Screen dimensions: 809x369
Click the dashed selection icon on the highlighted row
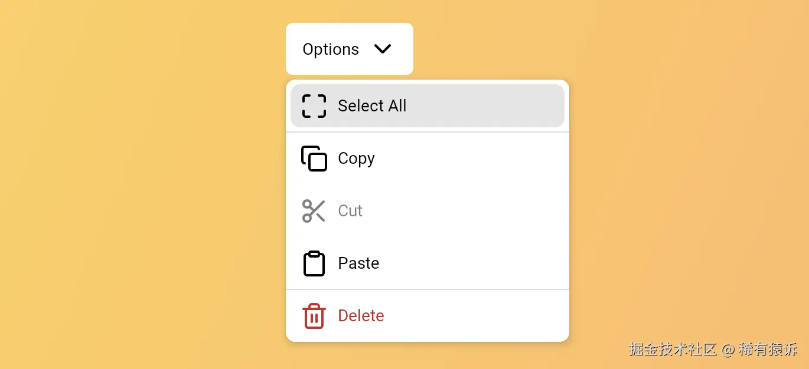pos(314,106)
